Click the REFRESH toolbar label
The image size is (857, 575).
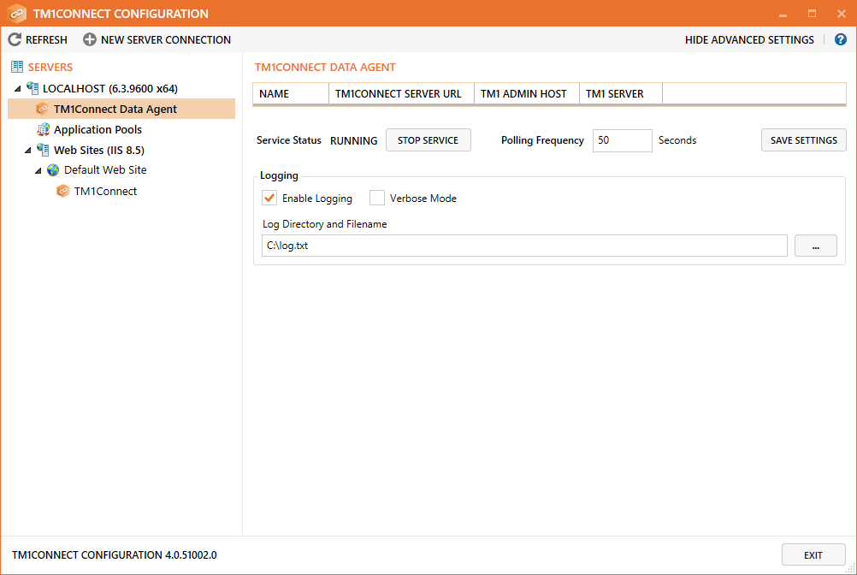(x=46, y=40)
